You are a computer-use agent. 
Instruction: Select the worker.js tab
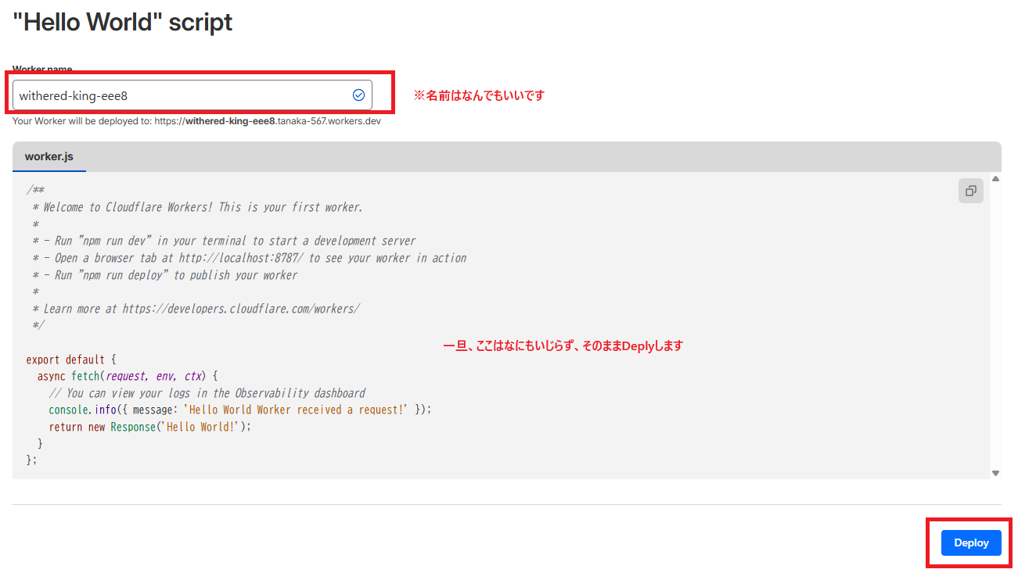pyautogui.click(x=49, y=156)
